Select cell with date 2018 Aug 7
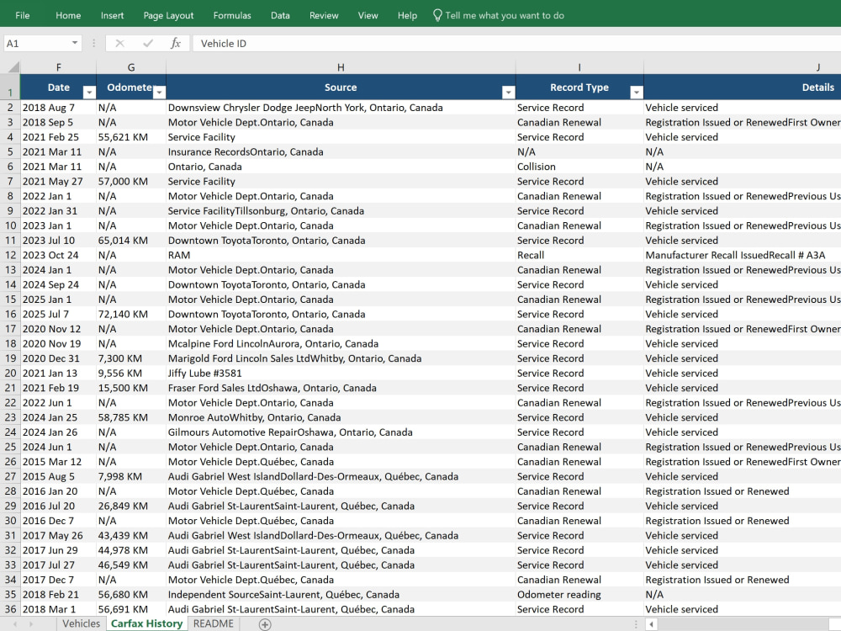Screen dimensions: 841x631 (x=59, y=108)
